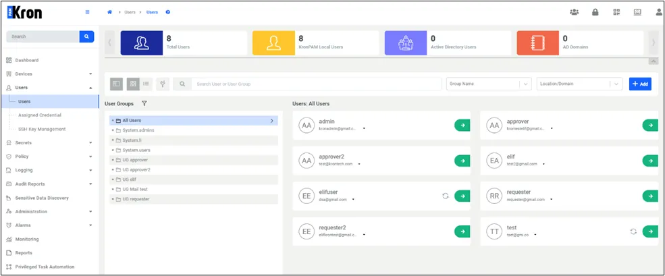Screen dimensions: 665x276
Task: Click the sync icon on elifuser card
Action: coord(446,196)
